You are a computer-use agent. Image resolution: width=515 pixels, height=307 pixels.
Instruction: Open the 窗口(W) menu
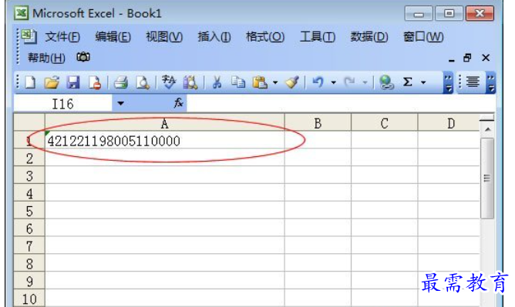pos(423,37)
